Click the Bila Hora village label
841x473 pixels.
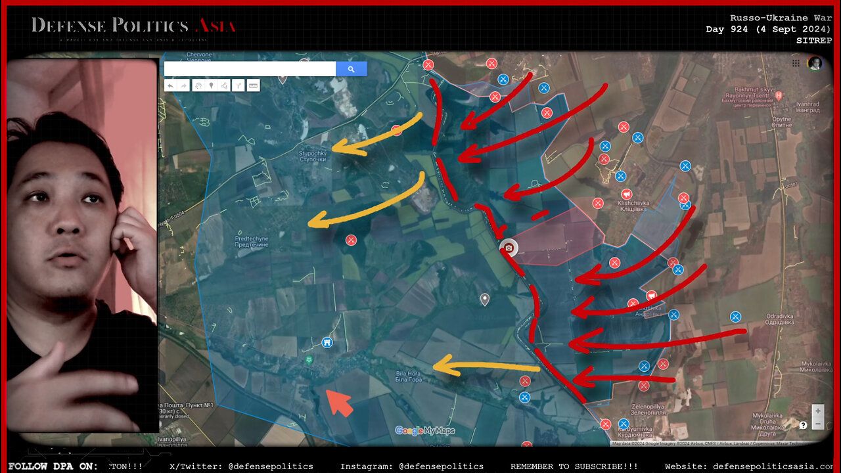point(409,376)
